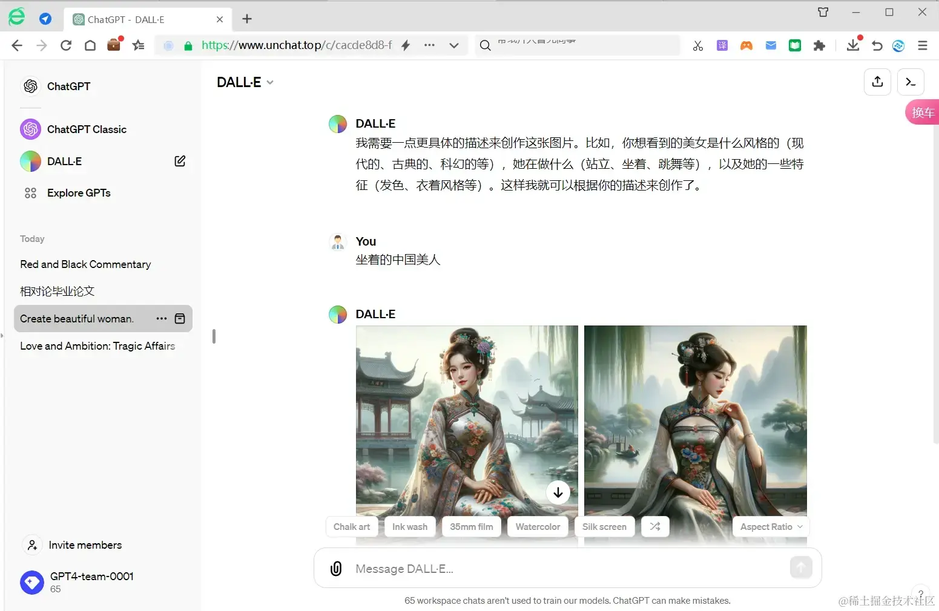Screen dimensions: 939x611
Task: Download the generated image via arrow icon
Action: 558,492
